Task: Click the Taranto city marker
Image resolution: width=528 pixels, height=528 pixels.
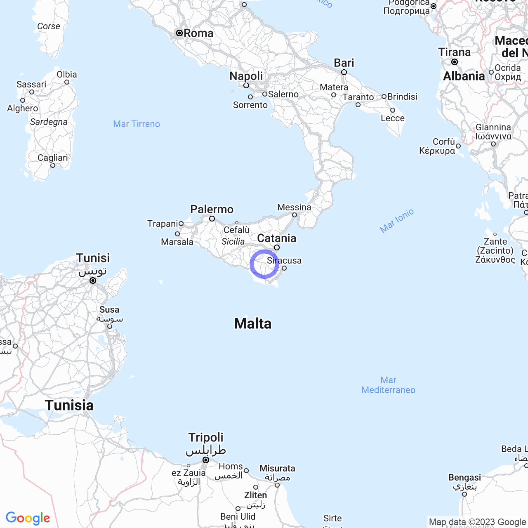Action: (358, 105)
